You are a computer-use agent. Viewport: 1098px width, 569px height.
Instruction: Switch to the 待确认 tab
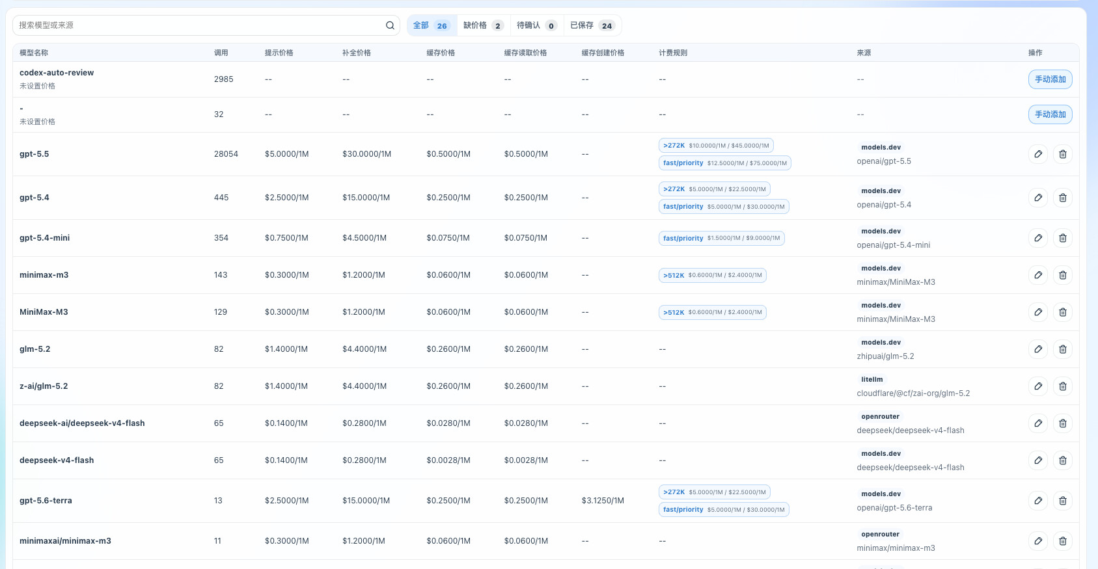537,25
